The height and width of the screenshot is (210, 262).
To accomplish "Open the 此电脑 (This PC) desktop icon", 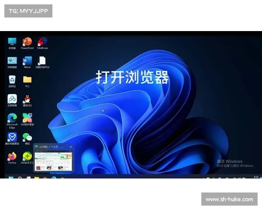I will [x=12, y=43].
